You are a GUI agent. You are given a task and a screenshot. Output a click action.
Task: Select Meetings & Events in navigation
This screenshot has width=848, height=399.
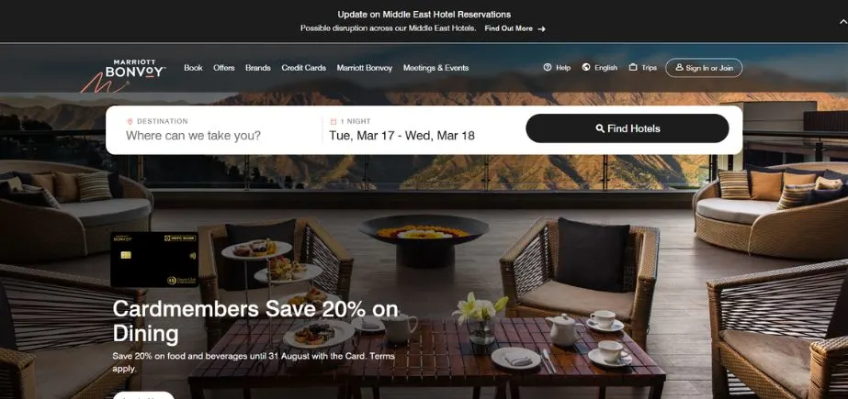pos(435,68)
